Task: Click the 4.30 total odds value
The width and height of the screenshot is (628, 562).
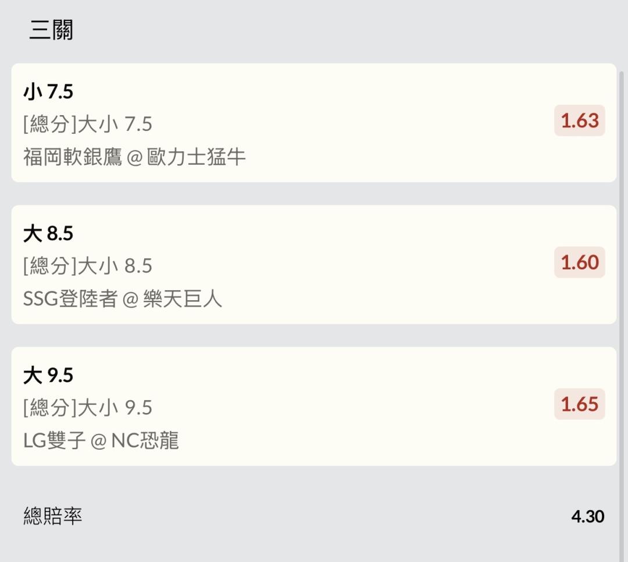Action: [588, 516]
